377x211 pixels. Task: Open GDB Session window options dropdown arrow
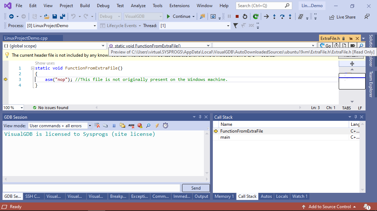194,117
